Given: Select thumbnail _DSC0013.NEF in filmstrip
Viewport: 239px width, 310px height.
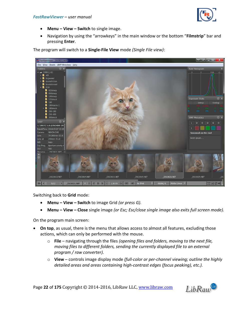Looking at the screenshot, I should click(55, 166).
